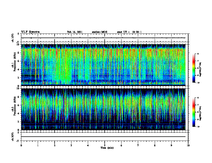Click the ch.3 voltage waveform trace
The height and width of the screenshot is (163, 212).
[103, 137]
